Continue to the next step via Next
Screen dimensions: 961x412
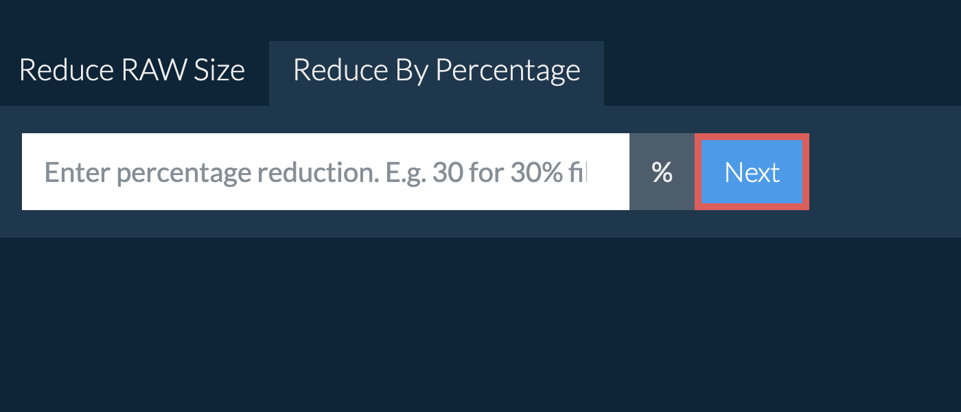752,172
